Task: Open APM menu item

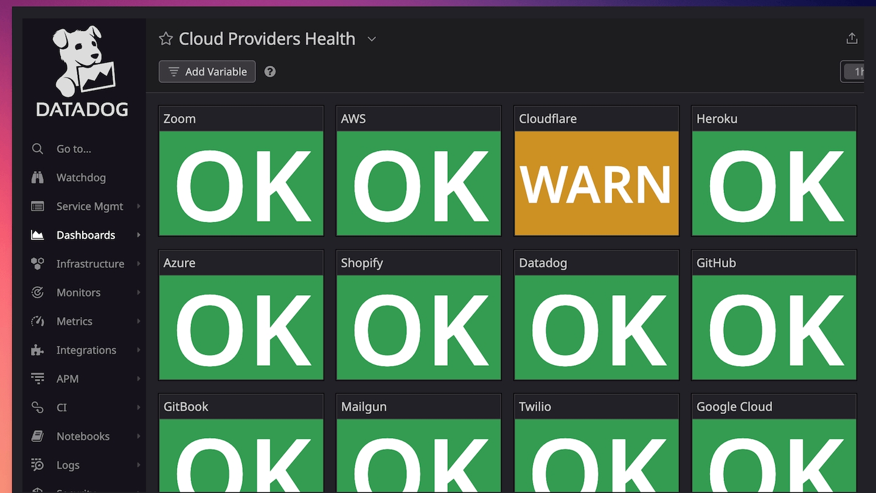Action: click(x=68, y=379)
